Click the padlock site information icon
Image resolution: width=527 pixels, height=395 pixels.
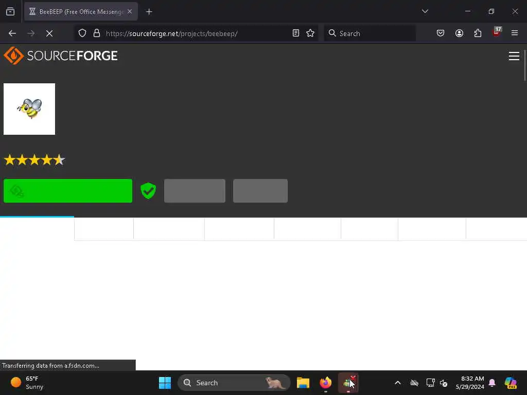[x=97, y=33]
